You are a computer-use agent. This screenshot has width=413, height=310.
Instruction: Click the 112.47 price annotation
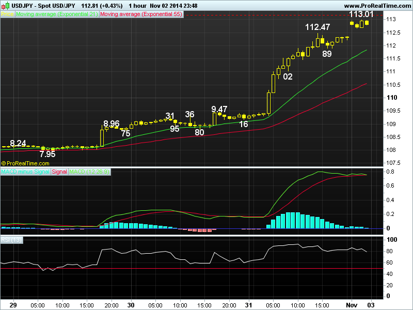(317, 27)
